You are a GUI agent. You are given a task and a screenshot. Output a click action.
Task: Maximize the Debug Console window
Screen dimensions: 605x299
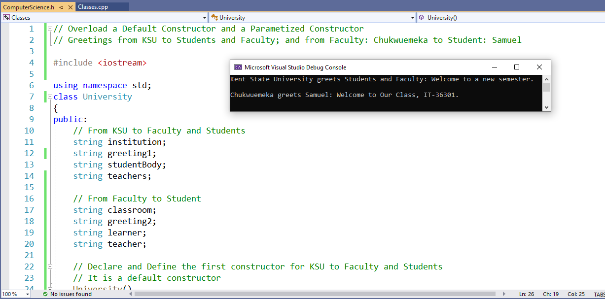pyautogui.click(x=517, y=67)
